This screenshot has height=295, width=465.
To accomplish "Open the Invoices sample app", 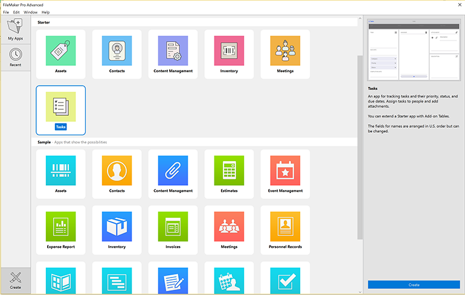I will click(x=173, y=227).
